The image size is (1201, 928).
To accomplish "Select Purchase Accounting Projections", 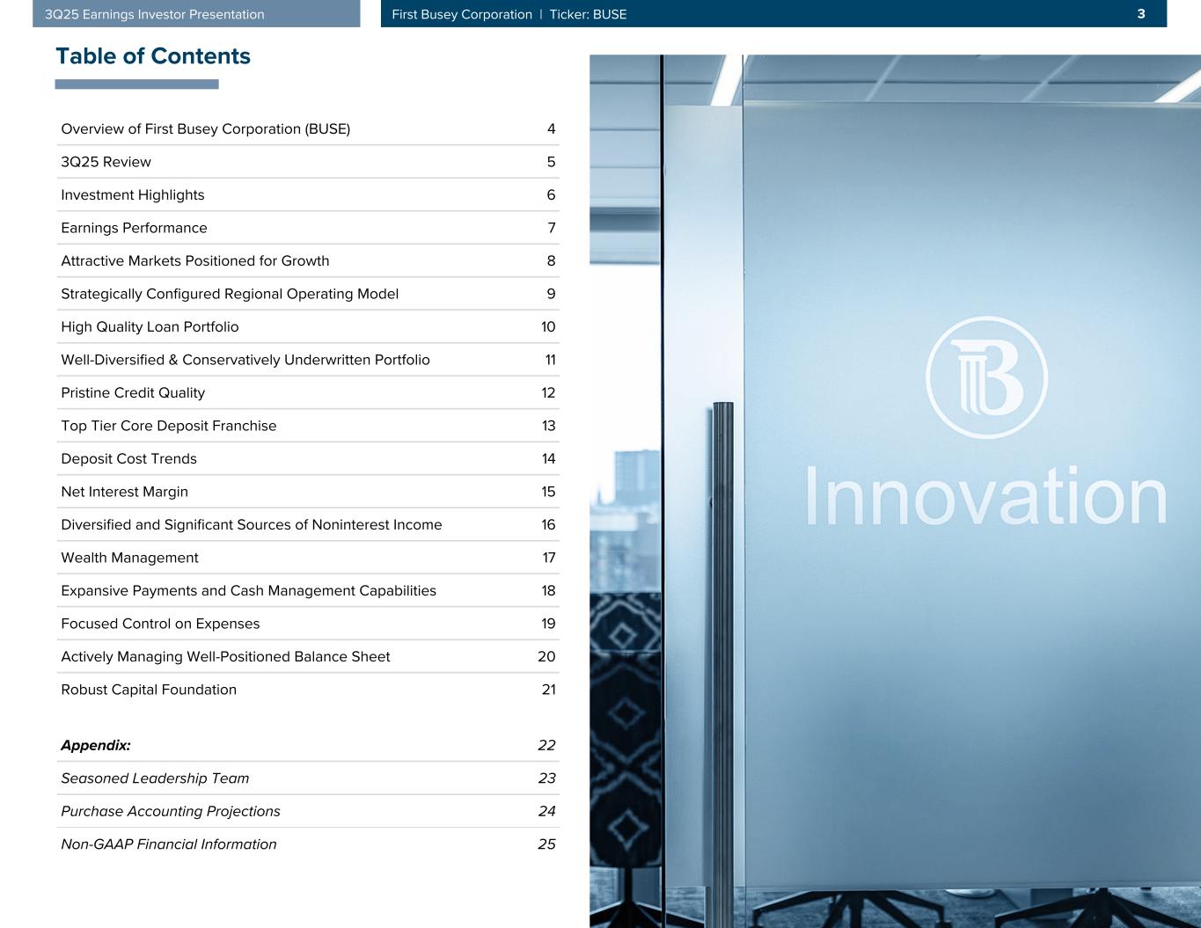I will tap(171, 811).
